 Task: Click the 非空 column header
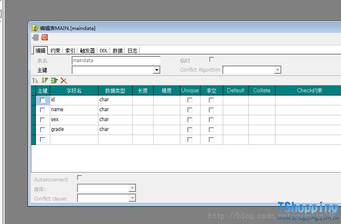[x=212, y=91]
